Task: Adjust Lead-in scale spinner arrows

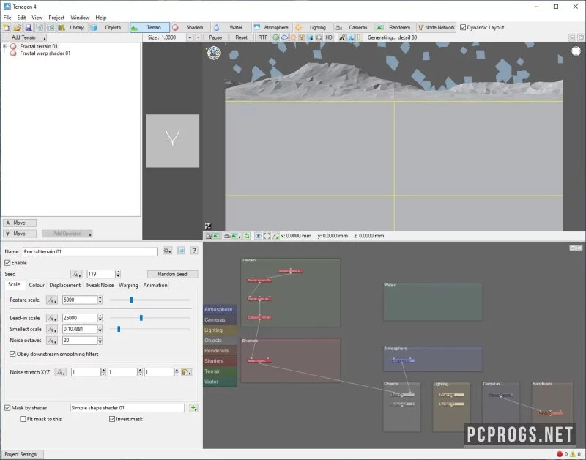Action: tap(100, 318)
